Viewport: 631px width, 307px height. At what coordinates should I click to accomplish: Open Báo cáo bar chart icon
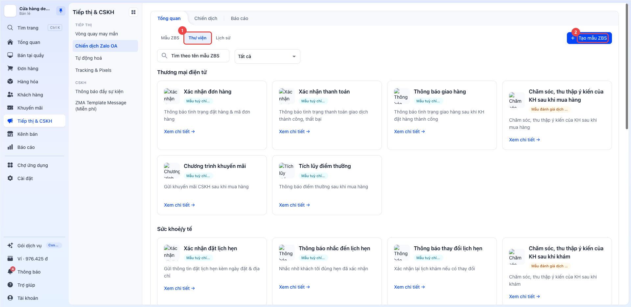[x=10, y=147]
